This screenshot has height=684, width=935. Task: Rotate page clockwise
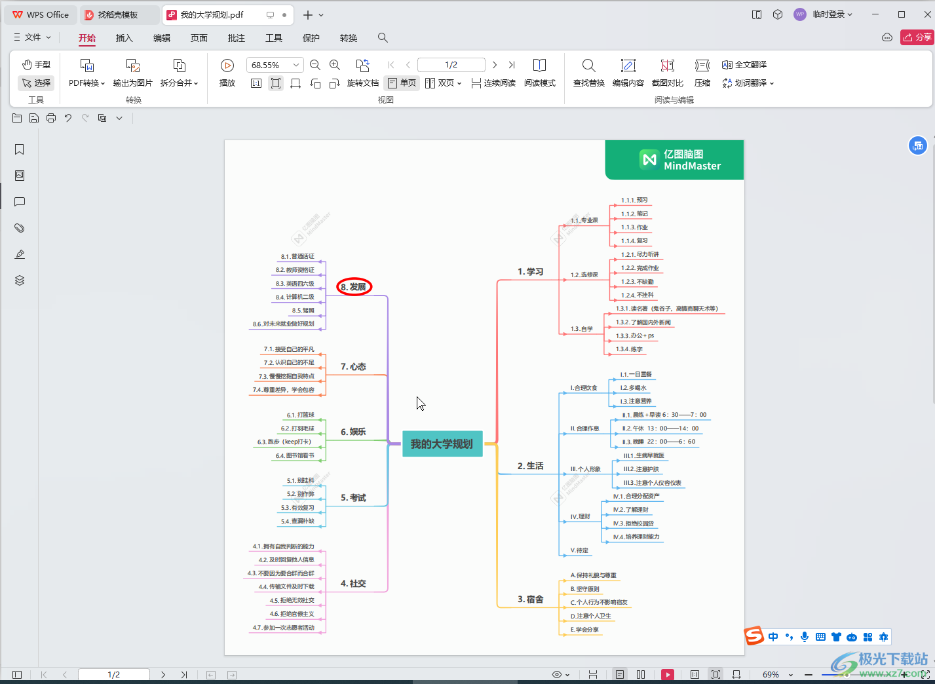click(x=335, y=83)
